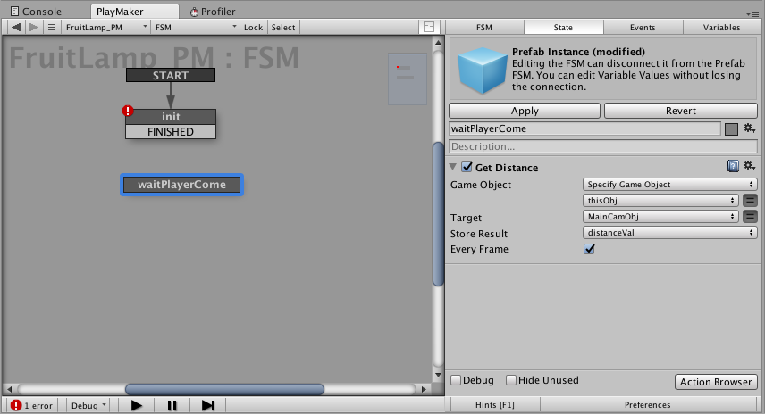Disable the Get Distance action checkbox
The image size is (765, 414).
click(467, 167)
